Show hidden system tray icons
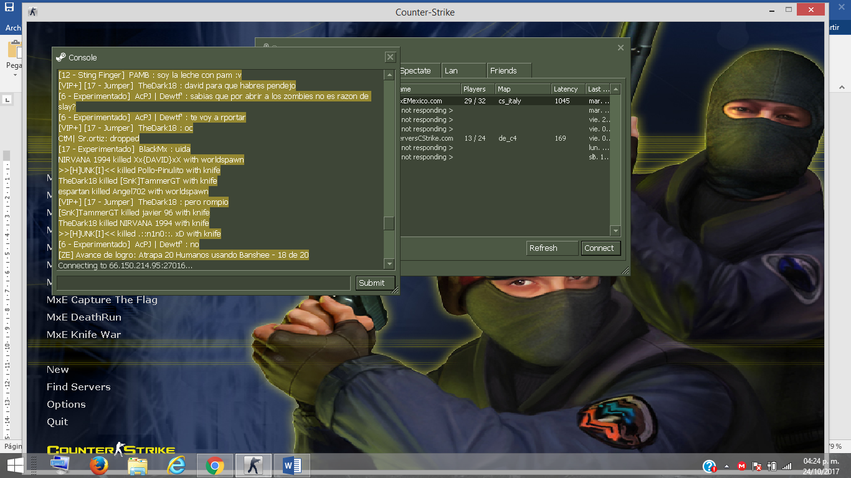Screen dimensions: 851x478 (x=726, y=466)
